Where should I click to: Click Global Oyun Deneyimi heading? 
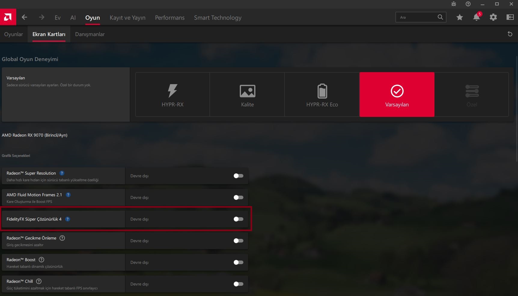point(30,59)
